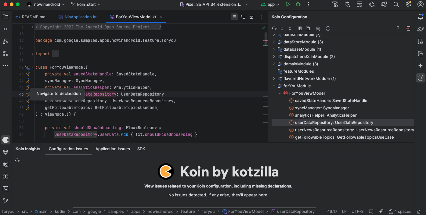Switch editor to code-only view mode
Screen dimensions: 426x215
(x=234, y=17)
